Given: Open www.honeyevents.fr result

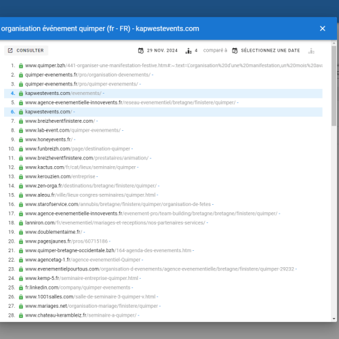Looking at the screenshot, I should (x=49, y=140).
